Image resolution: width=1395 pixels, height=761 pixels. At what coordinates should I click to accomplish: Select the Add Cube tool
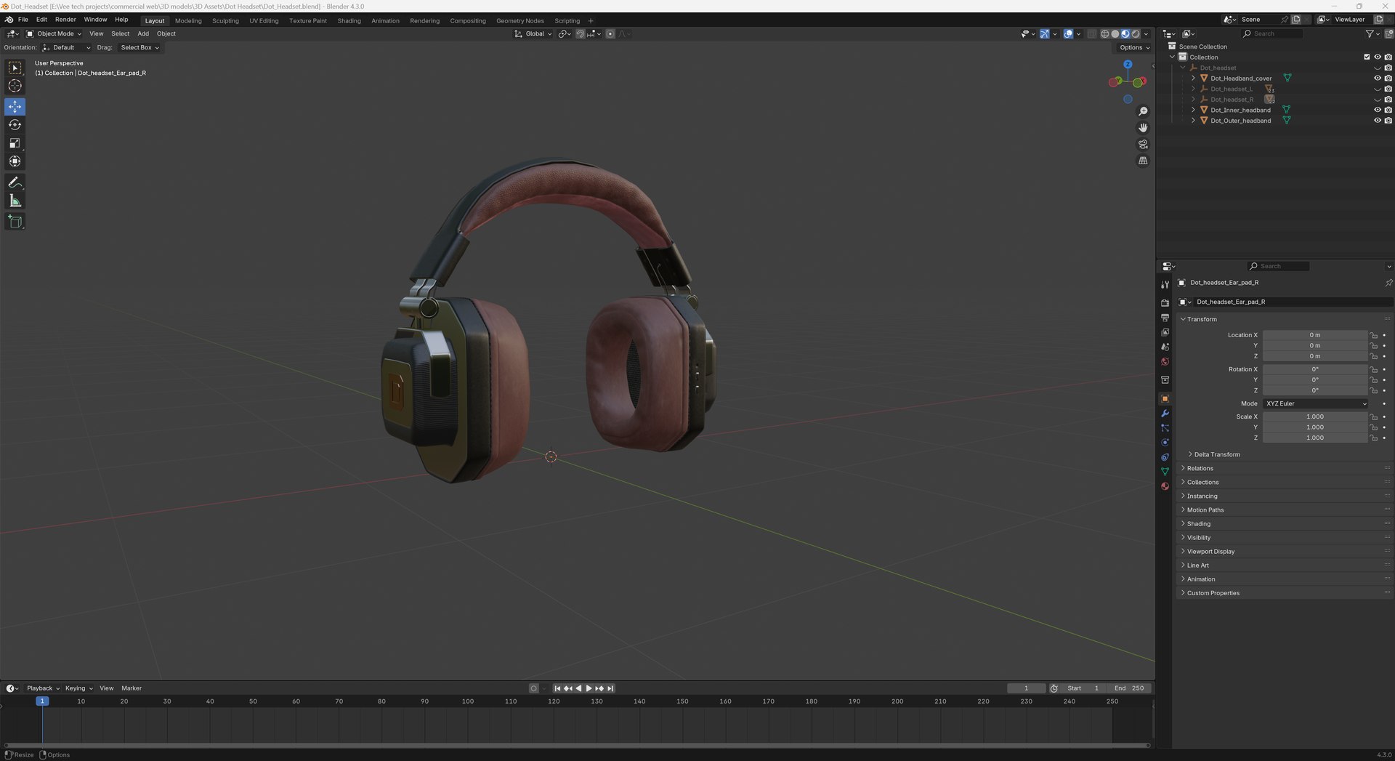click(x=15, y=222)
